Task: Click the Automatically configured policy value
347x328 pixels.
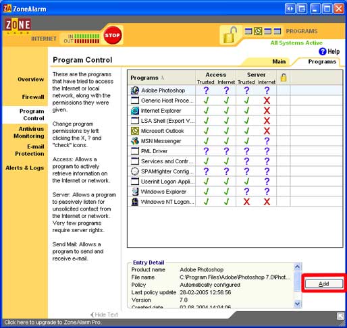Action: pos(210,285)
